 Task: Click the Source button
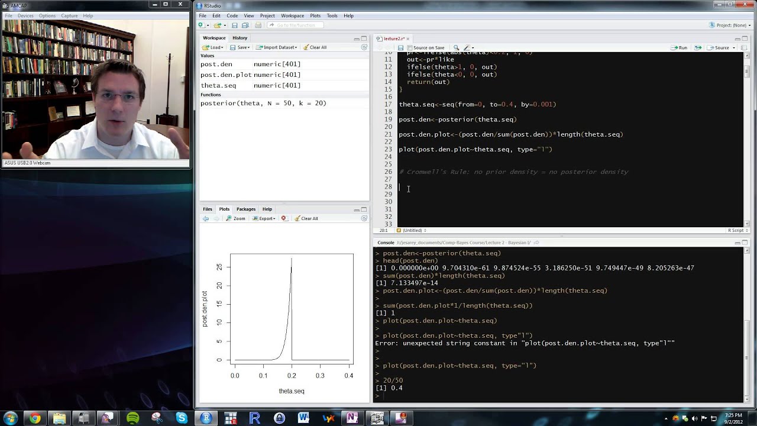[718, 47]
